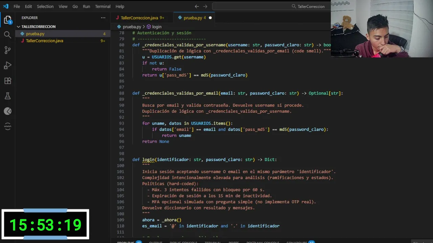Click the Java icon on TallerCorreccion.java tab

(117, 18)
